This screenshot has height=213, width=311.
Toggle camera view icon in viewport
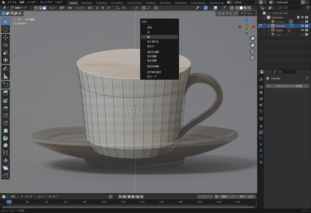pyautogui.click(x=253, y=52)
